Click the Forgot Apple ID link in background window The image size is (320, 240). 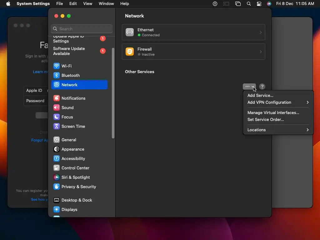click(x=40, y=140)
